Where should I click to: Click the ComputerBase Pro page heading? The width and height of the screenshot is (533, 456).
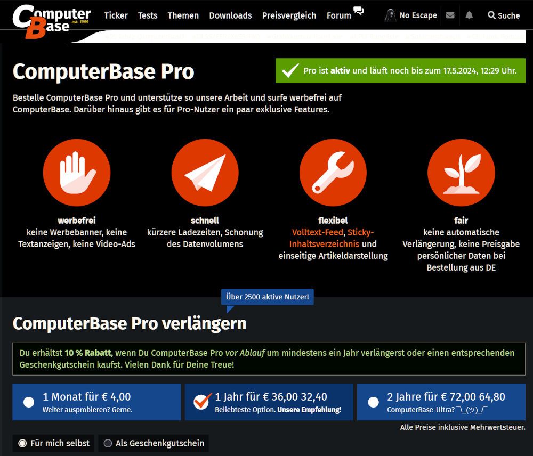[x=103, y=72]
